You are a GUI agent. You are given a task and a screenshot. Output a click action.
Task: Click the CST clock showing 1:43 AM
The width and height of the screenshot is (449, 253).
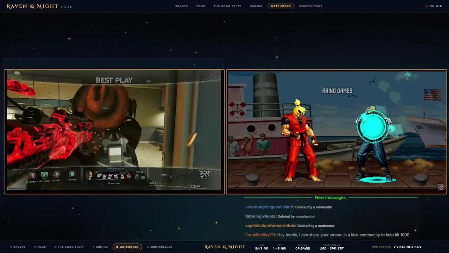pyautogui.click(x=279, y=247)
